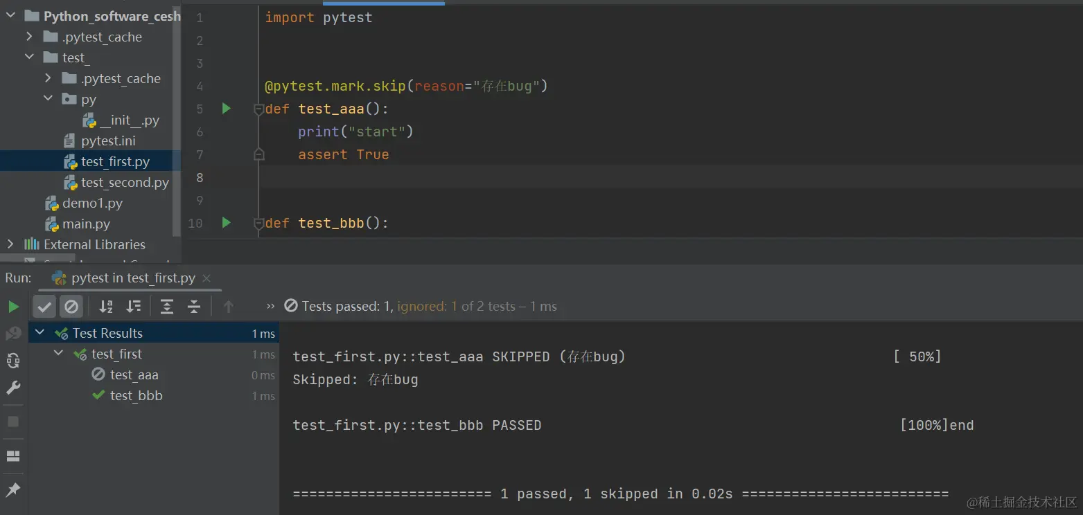Sort test results alphabetically
The height and width of the screenshot is (515, 1083).
[106, 307]
